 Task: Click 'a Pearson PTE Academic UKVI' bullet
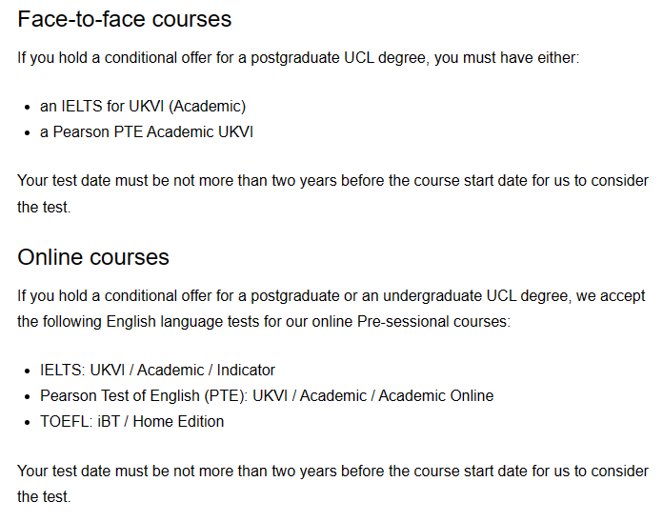[x=147, y=131]
